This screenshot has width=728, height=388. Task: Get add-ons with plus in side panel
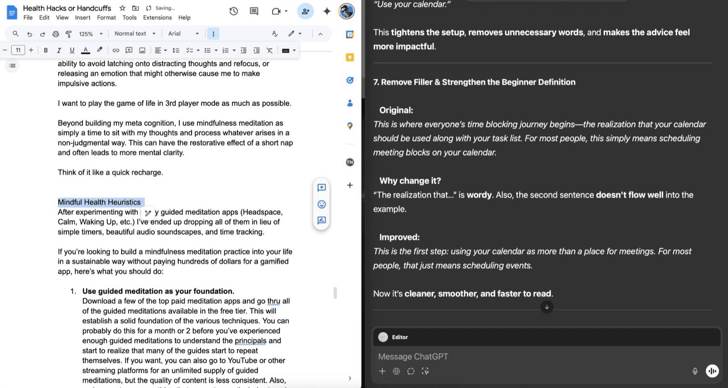[x=350, y=185]
